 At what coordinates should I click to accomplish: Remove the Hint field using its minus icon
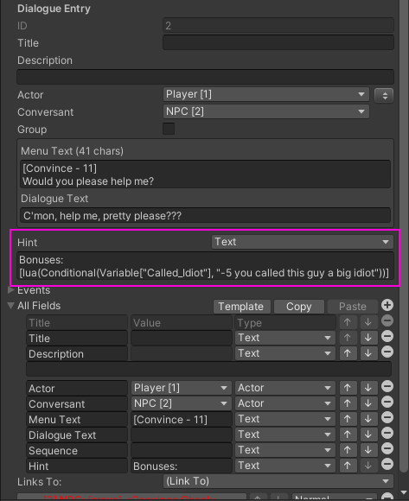coord(387,464)
